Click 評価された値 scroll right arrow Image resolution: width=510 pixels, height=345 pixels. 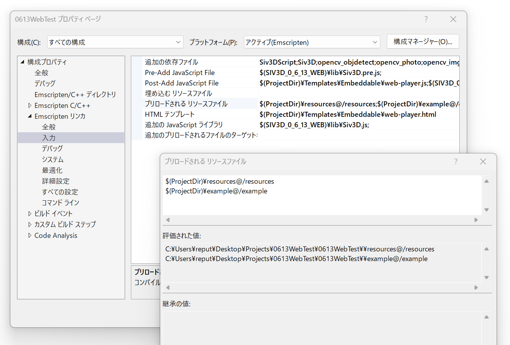[x=476, y=287]
